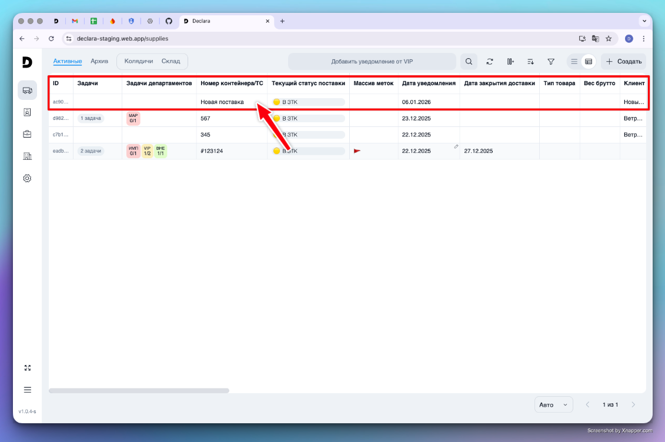Go back in browser history
Image resolution: width=665 pixels, height=442 pixels.
tap(22, 39)
